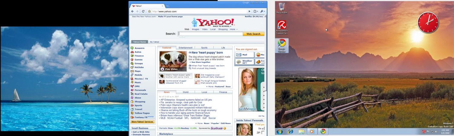Open Yellow Pages sidebar link
Screen dimensions: 454x136
point(142,113)
